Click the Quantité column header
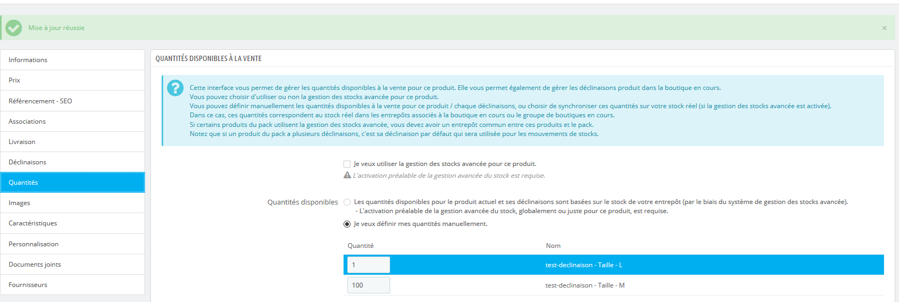Screen dimensions: 899x302 [361, 246]
